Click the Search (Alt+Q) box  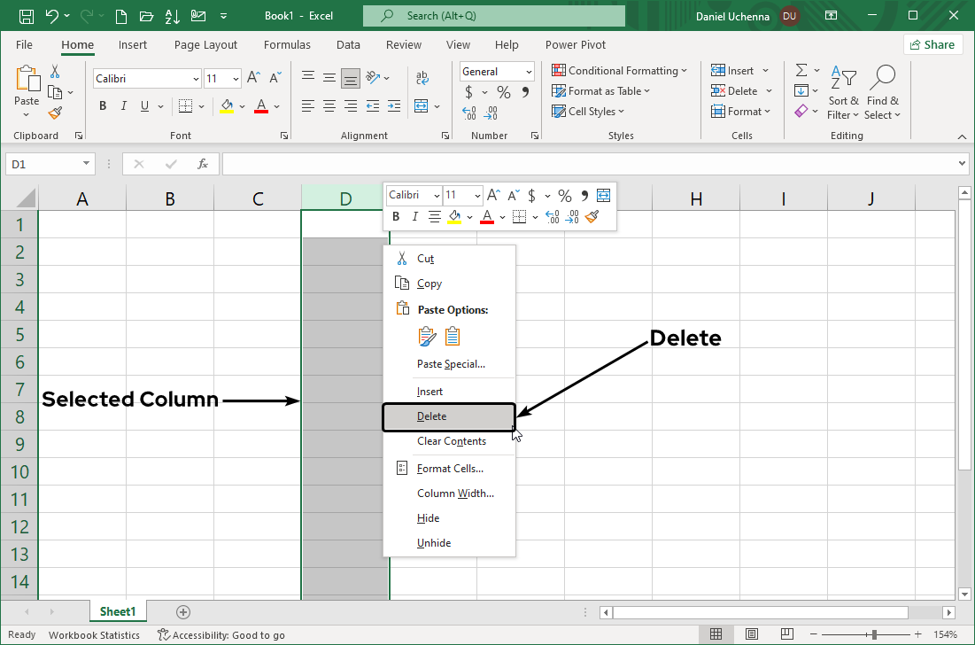point(493,15)
